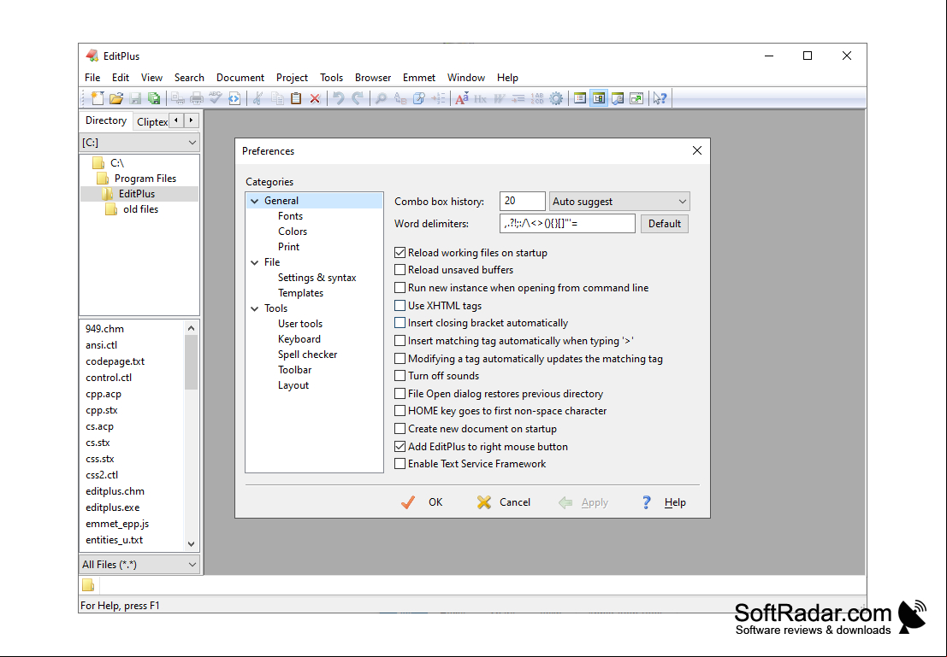
Task: Collapse the File category node
Action: (x=255, y=262)
